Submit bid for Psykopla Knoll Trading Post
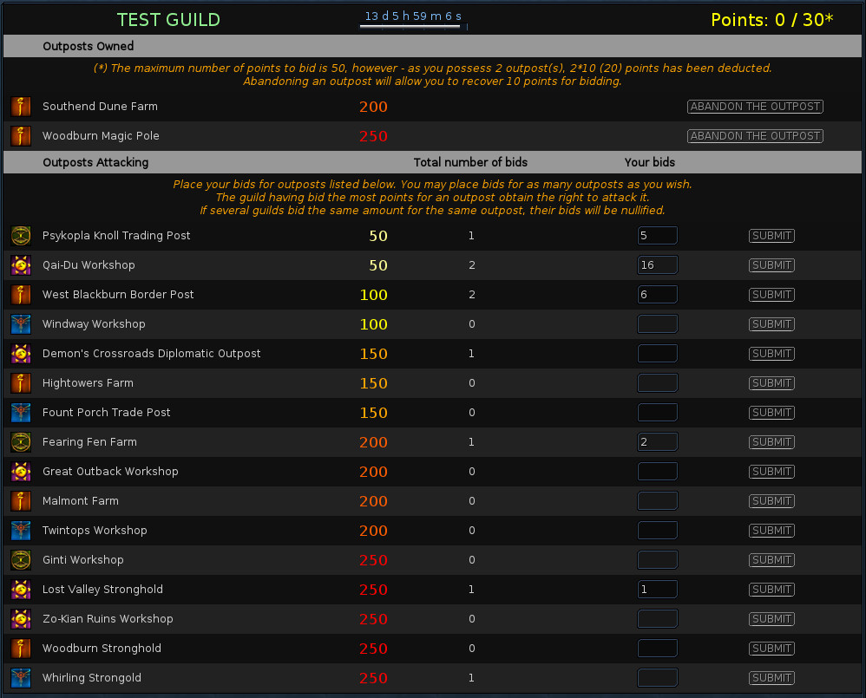This screenshot has width=866, height=698. click(x=771, y=236)
